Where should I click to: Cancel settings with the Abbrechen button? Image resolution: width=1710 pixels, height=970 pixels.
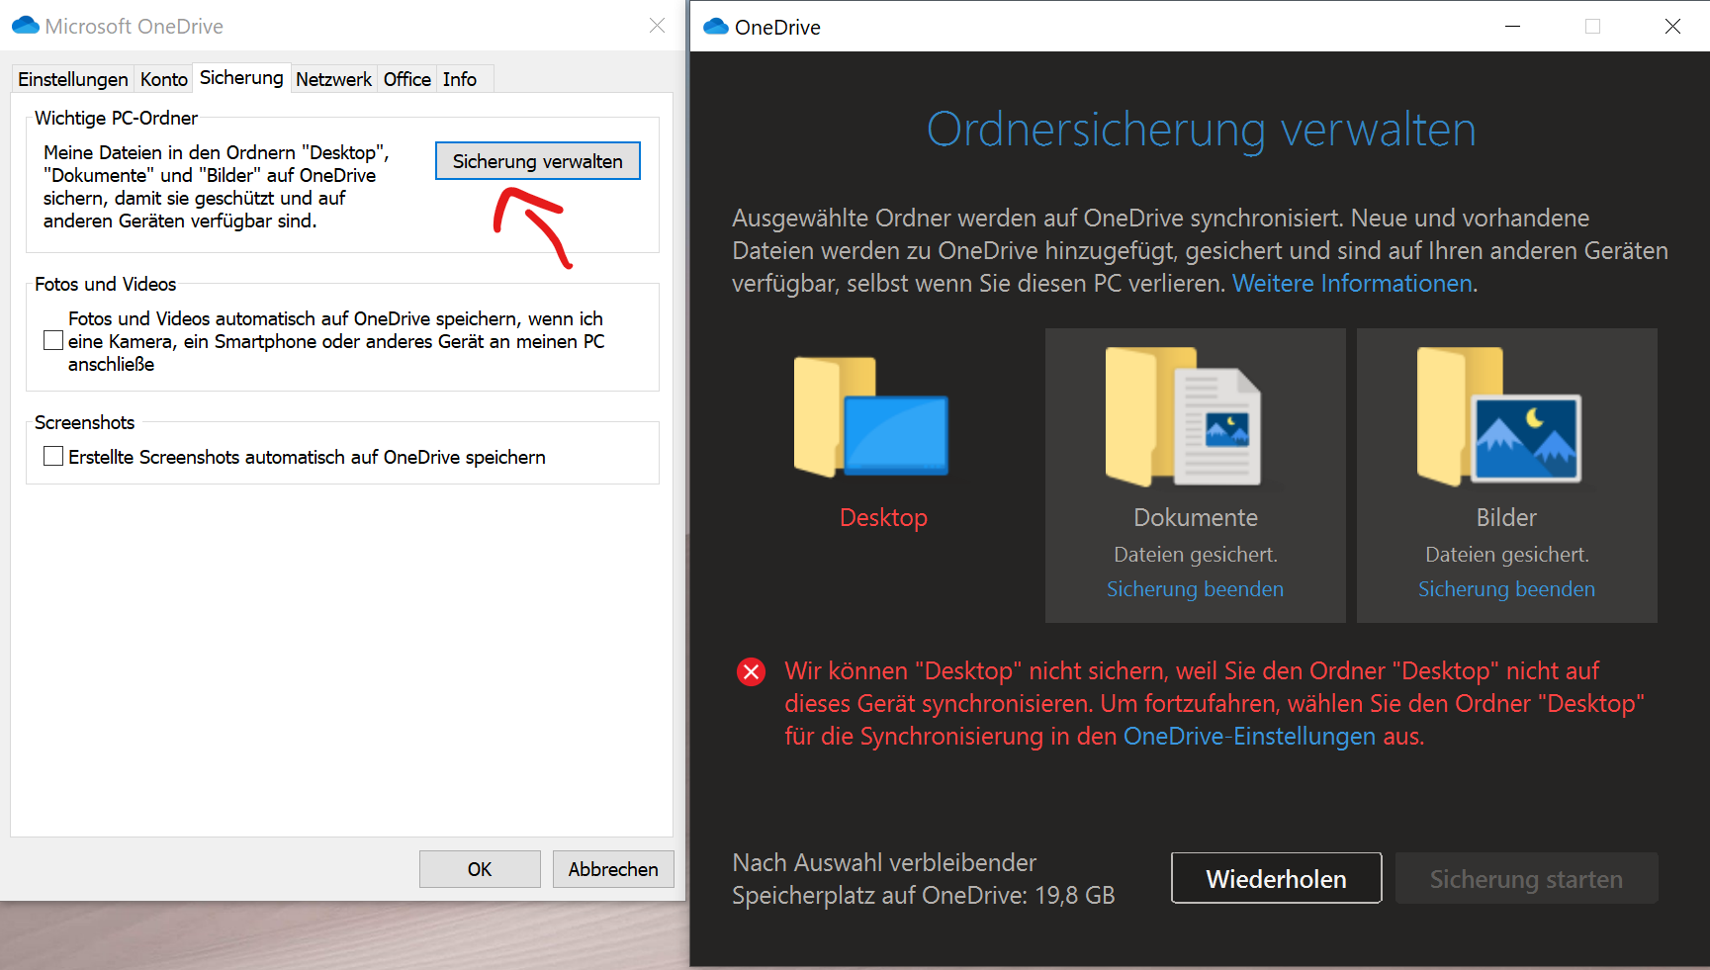pos(613,869)
